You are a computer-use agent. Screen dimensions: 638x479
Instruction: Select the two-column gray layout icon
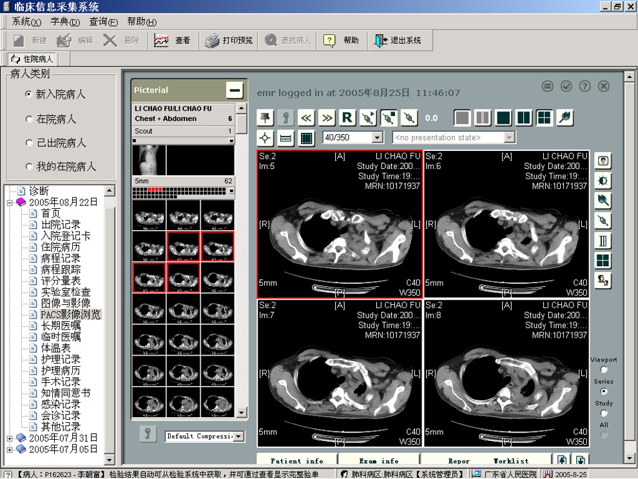[x=483, y=118]
